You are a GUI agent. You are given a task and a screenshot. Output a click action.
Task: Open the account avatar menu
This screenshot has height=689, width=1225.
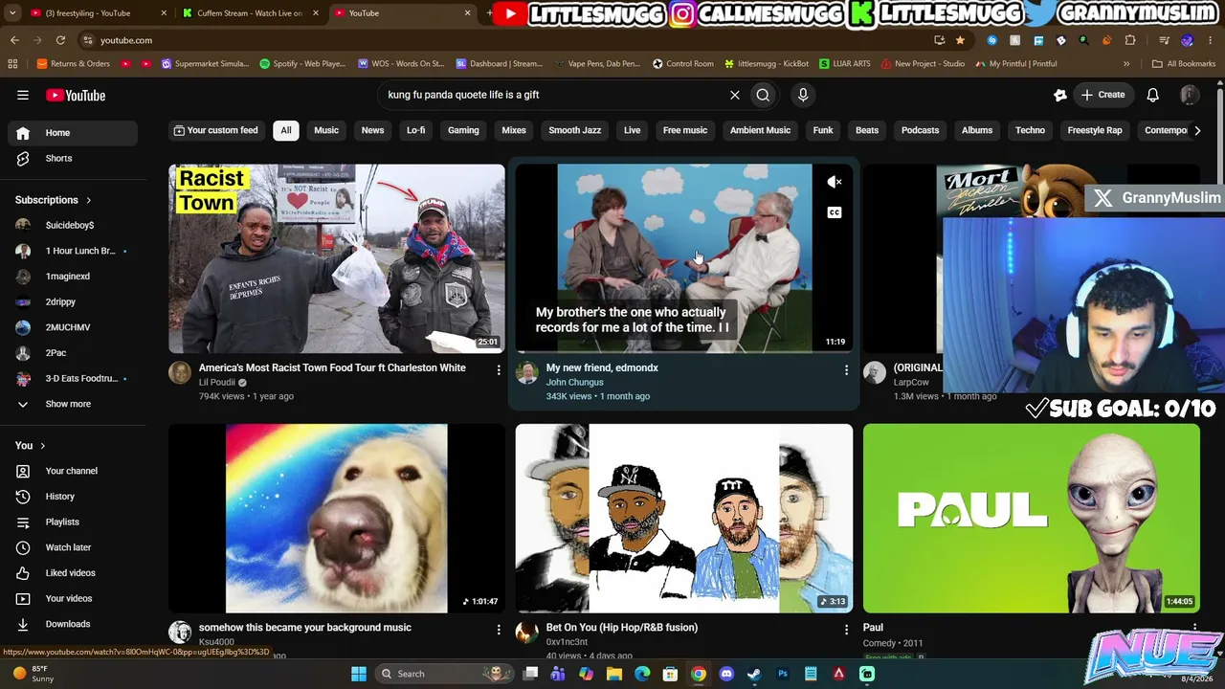coord(1190,95)
